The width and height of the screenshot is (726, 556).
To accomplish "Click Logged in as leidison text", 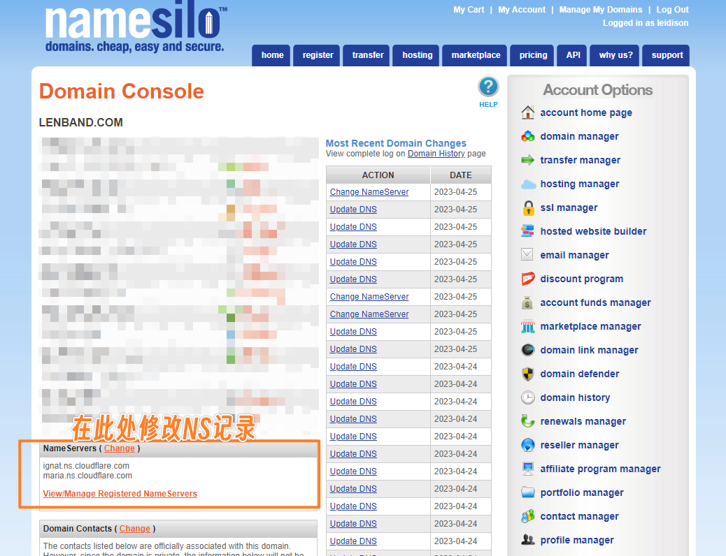I will click(646, 22).
